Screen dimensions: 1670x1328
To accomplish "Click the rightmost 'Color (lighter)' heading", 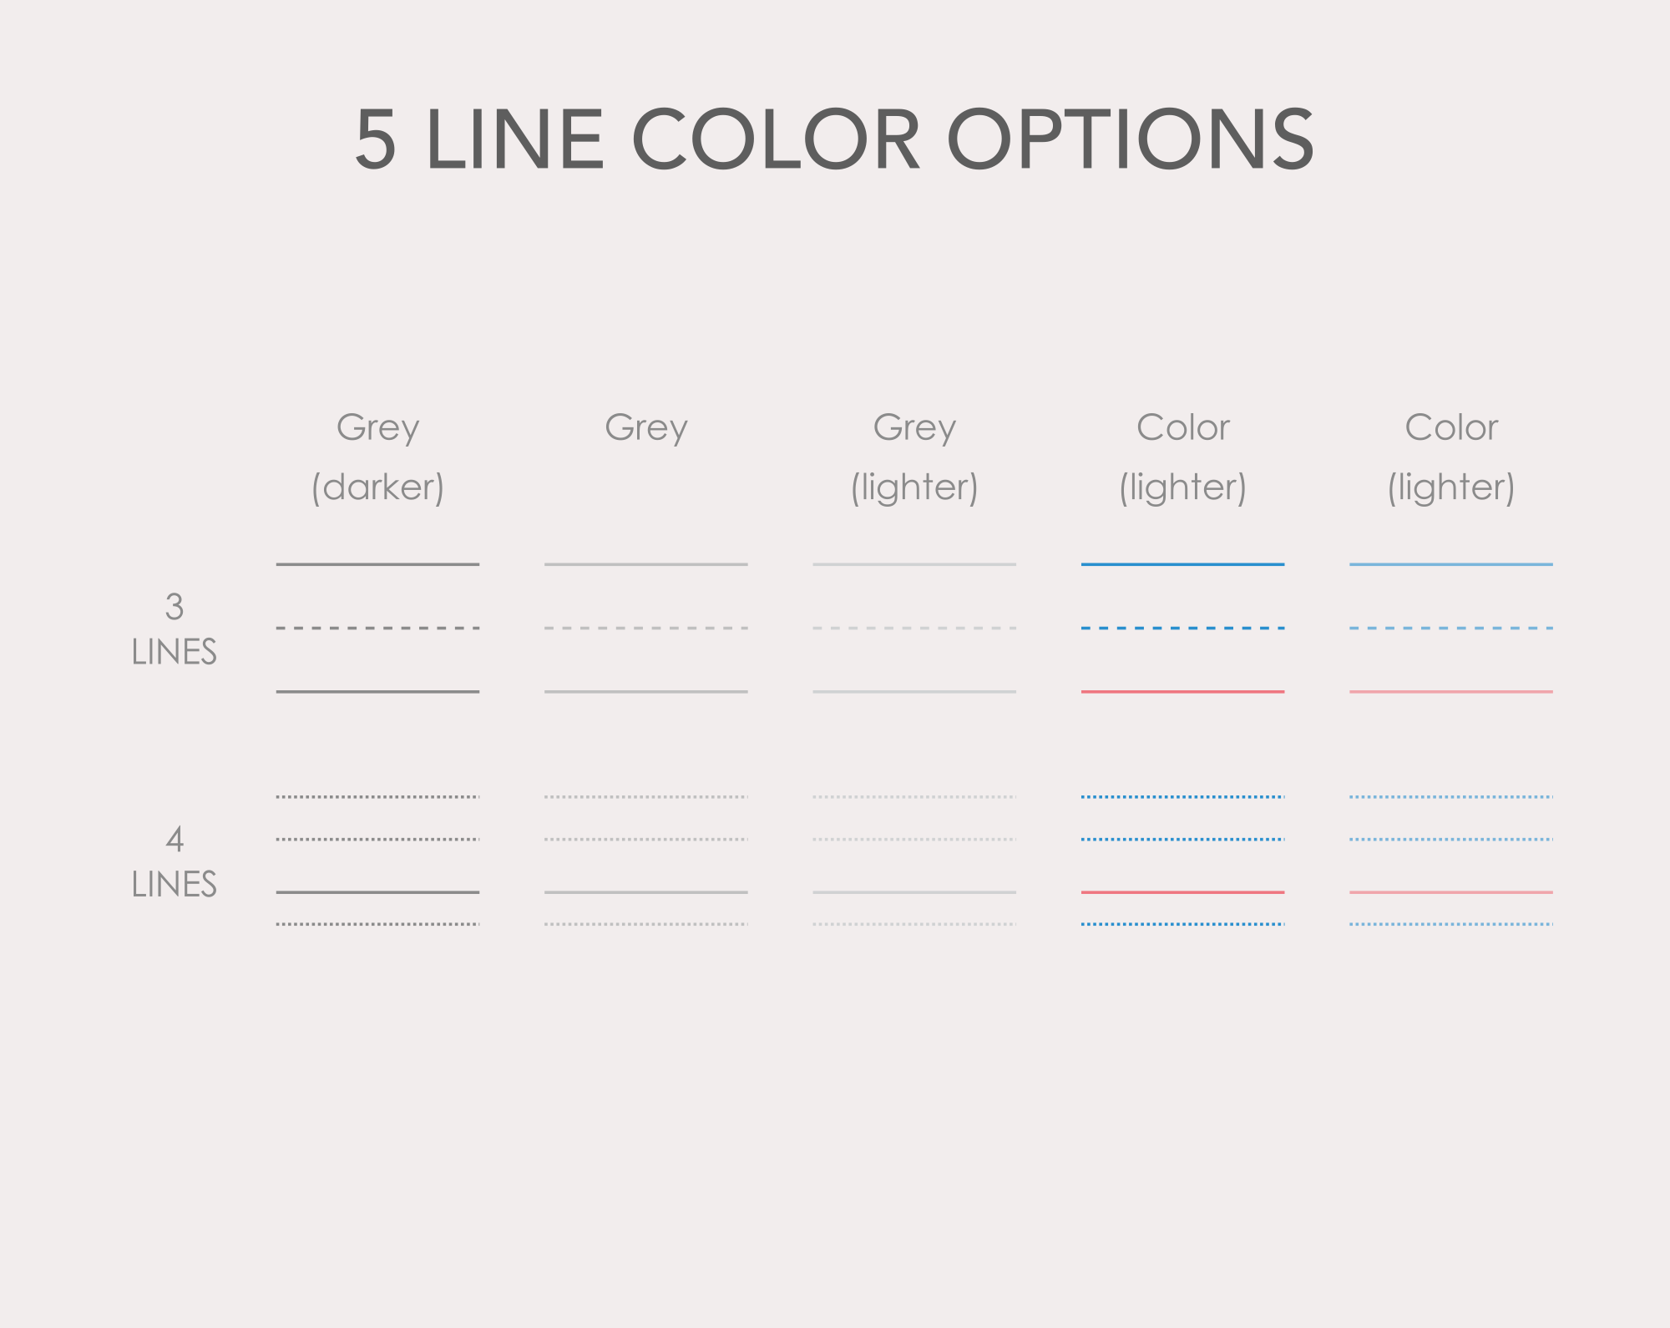I will (1451, 457).
